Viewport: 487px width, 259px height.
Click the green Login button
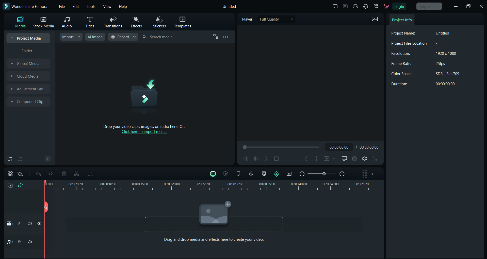click(399, 7)
